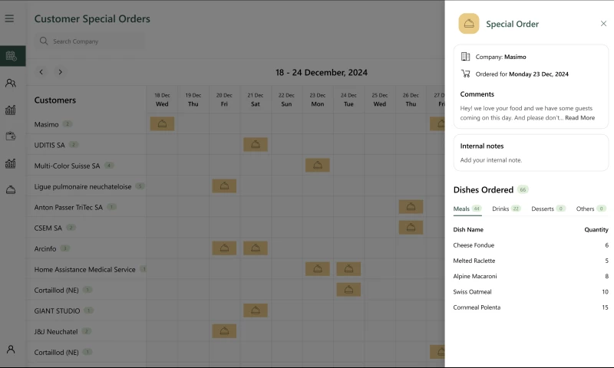The width and height of the screenshot is (614, 368).
Task: Click the shopping cart icon beside Ordered for
Action: (x=465, y=74)
